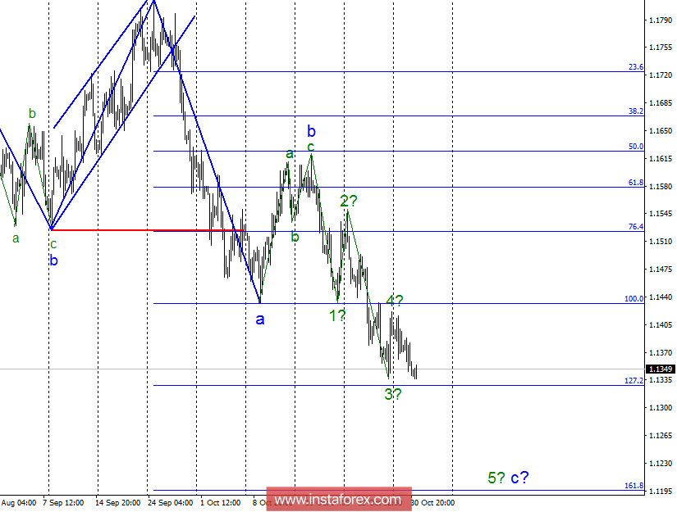Open the www.instaforex.com watermark link

tap(338, 499)
